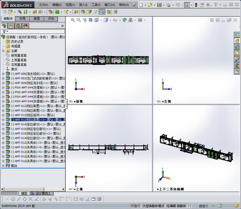The width and height of the screenshot is (241, 209).
Task: Open the 工具(T) menu
Action: coord(96,5)
